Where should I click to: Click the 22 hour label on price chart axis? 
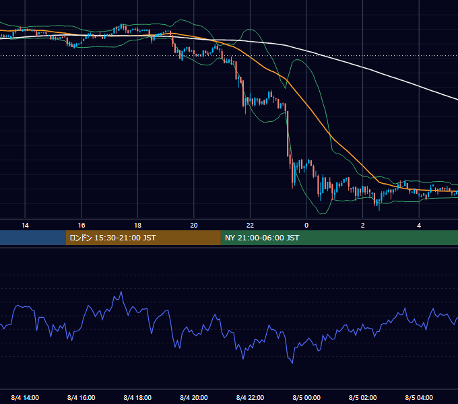click(x=250, y=226)
